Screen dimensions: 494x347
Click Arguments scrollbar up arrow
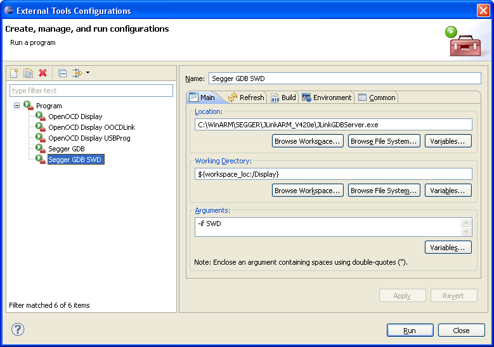coord(466,222)
